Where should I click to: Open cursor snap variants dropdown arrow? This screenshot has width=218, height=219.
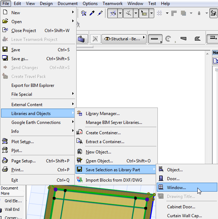(x=151, y=13)
